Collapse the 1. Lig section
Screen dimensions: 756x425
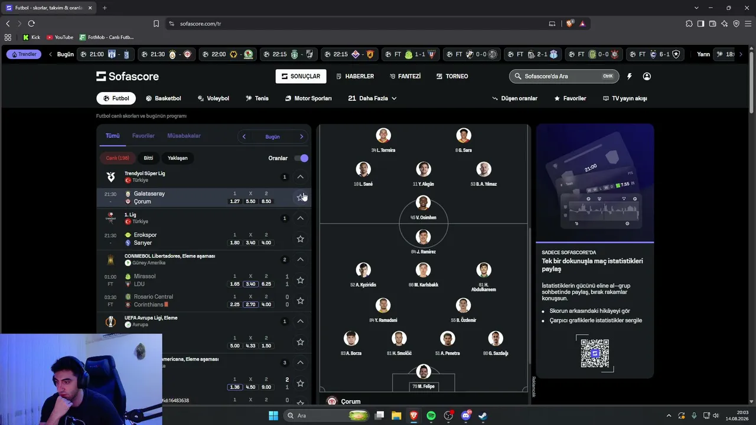(x=300, y=218)
